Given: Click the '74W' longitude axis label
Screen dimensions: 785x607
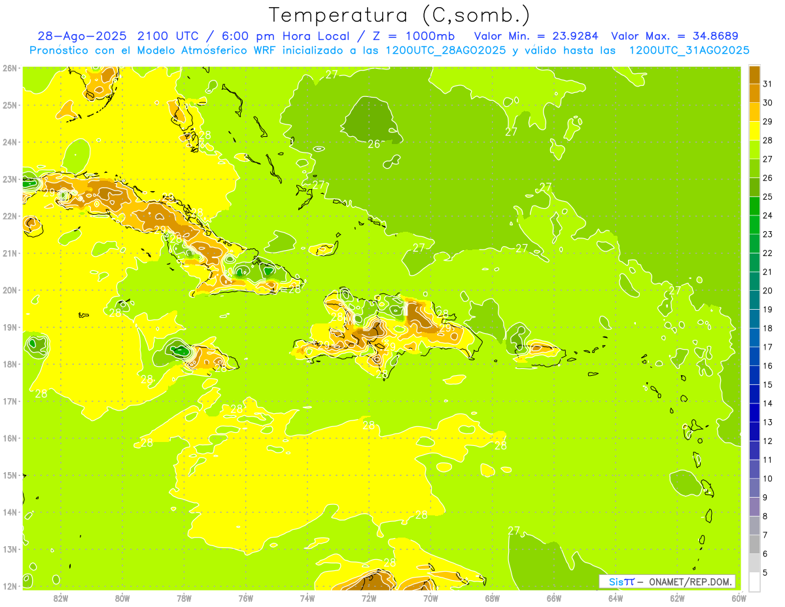Looking at the screenshot, I should (307, 598).
